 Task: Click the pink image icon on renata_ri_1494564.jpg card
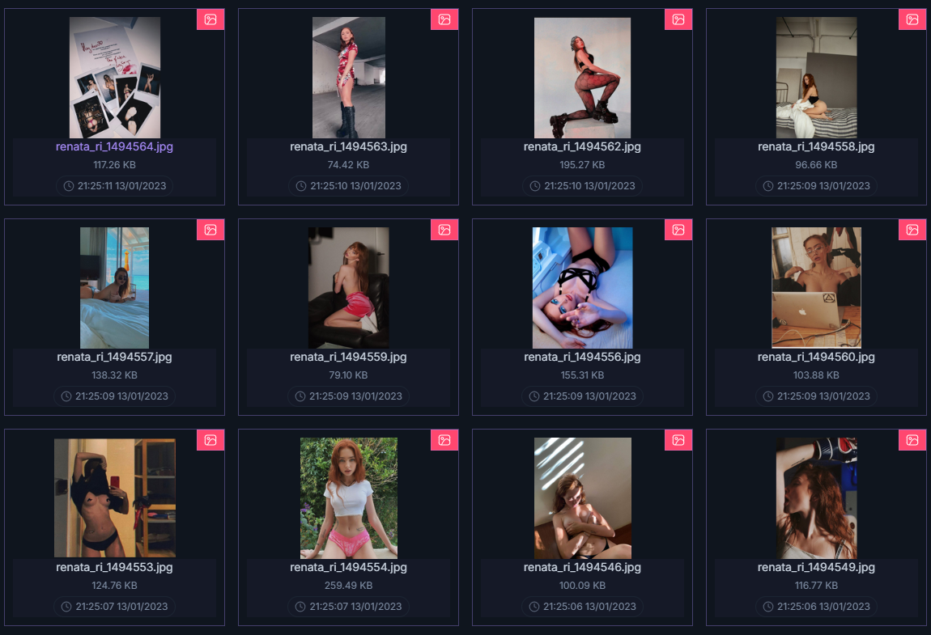tap(210, 19)
